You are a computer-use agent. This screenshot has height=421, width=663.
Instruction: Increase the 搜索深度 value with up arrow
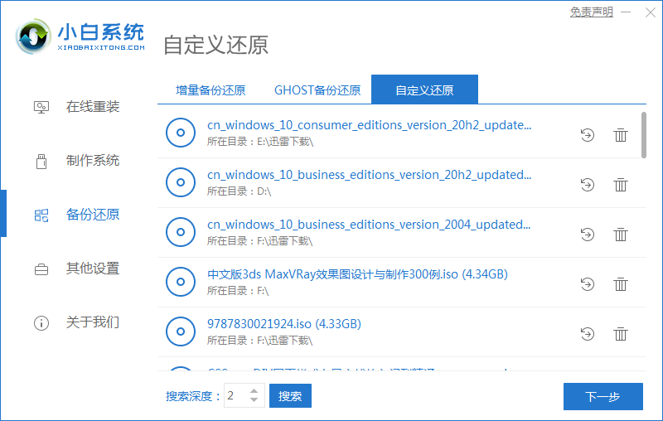(x=255, y=390)
